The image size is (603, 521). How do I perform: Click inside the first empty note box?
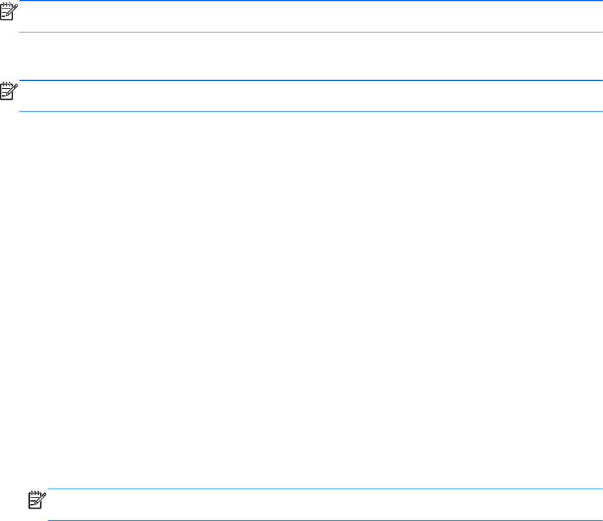[311, 16]
